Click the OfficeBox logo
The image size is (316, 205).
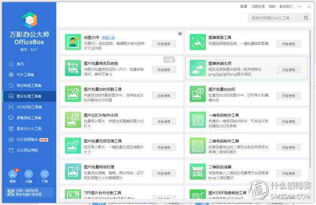(29, 20)
